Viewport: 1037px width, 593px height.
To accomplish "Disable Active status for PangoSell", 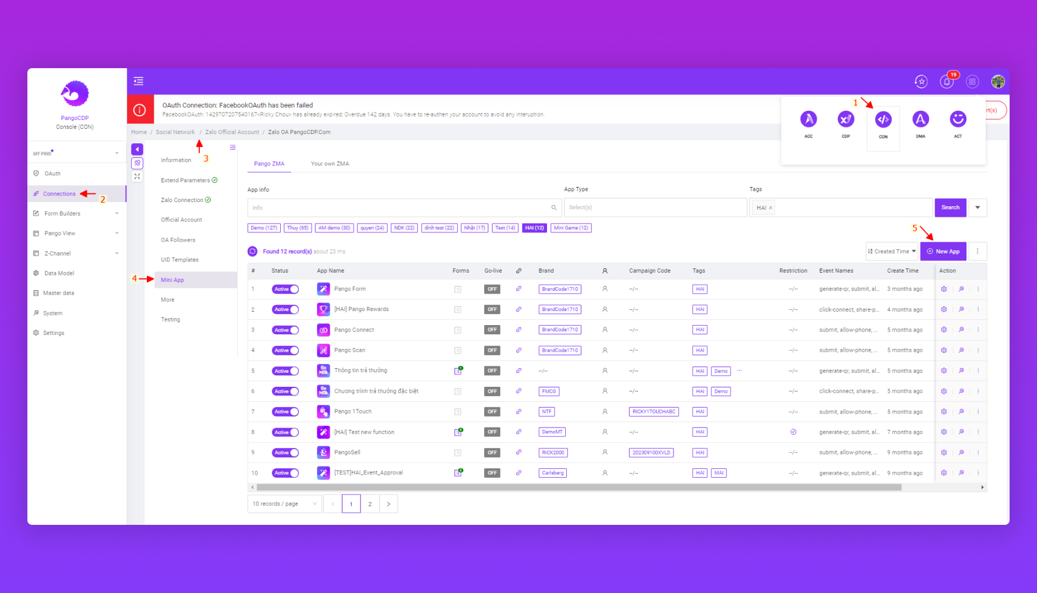I will pos(285,453).
